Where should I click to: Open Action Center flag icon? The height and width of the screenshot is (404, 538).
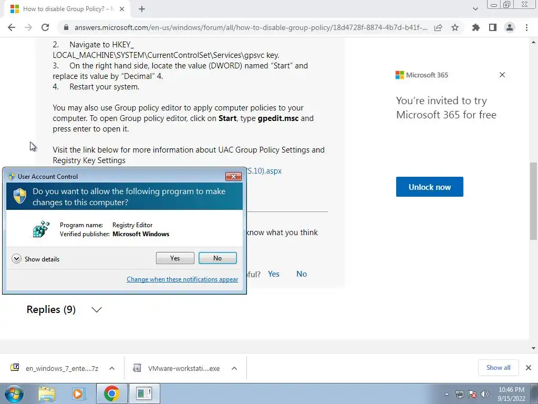click(x=472, y=394)
